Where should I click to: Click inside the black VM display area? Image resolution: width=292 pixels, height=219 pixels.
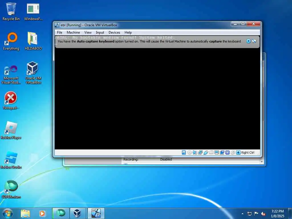tap(157, 99)
